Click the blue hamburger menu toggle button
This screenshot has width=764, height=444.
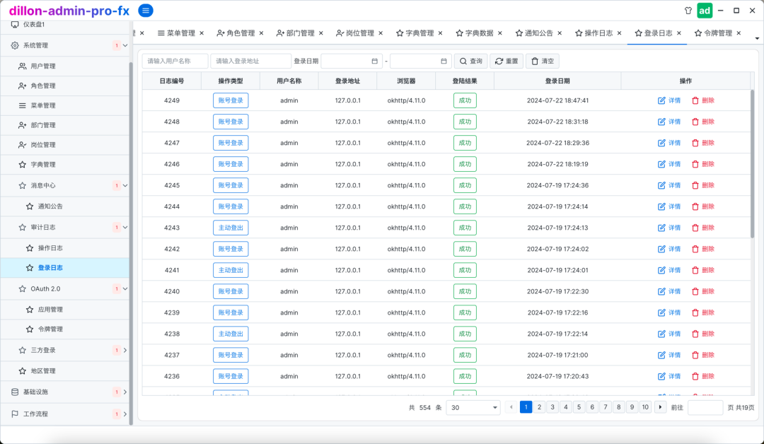[146, 11]
